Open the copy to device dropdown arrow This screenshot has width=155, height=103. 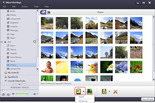pyautogui.click(x=84, y=91)
